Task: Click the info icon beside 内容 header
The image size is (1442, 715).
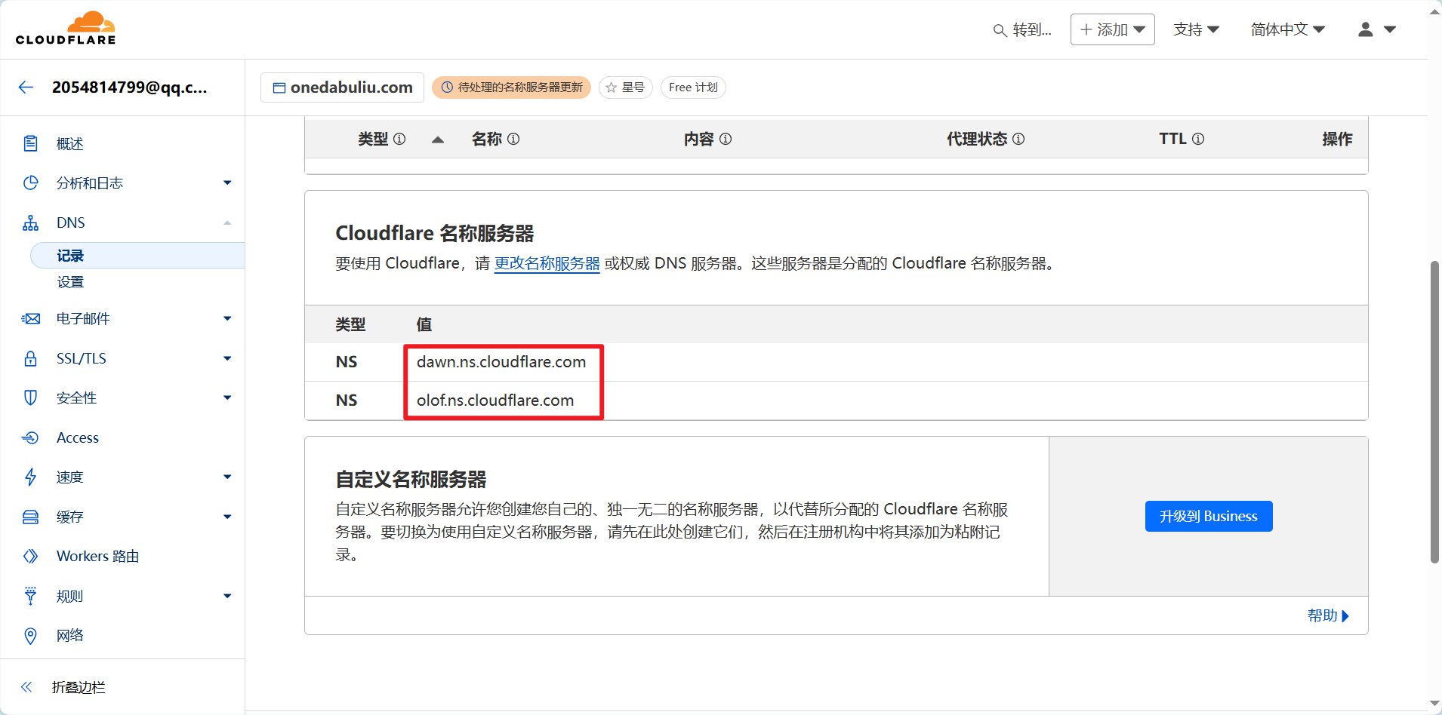Action: tap(726, 139)
